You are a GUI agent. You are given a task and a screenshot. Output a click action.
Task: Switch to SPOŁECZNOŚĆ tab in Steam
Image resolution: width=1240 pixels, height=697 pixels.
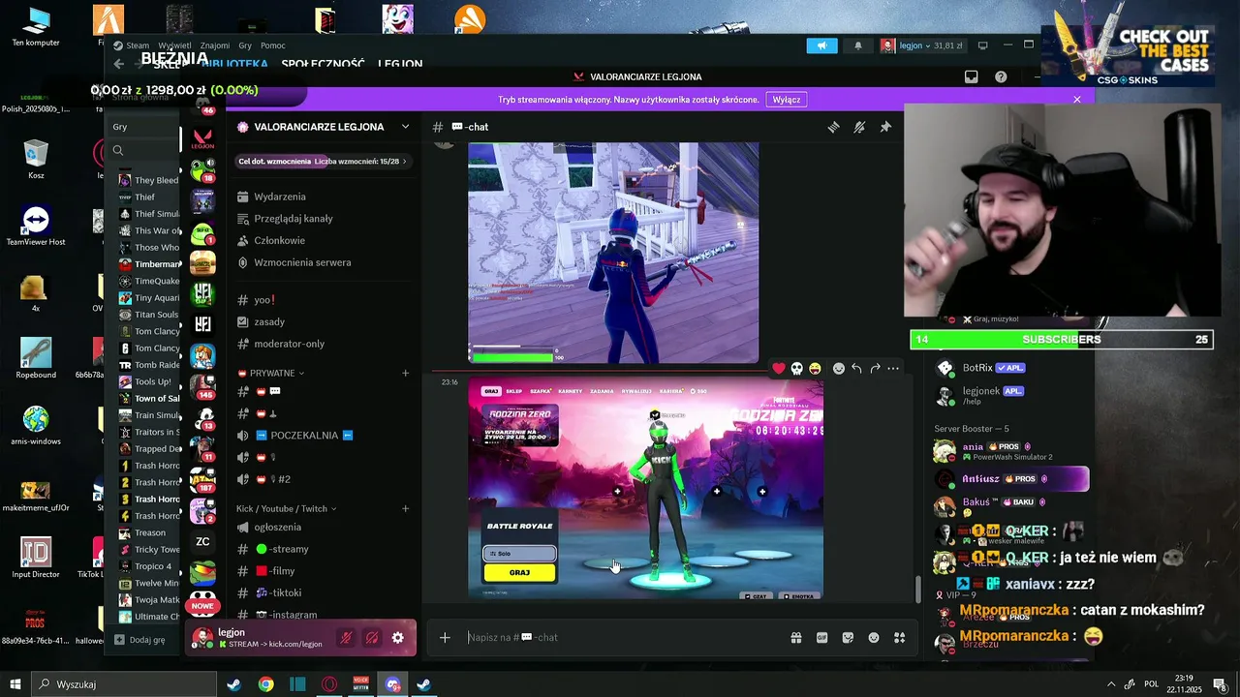point(323,65)
